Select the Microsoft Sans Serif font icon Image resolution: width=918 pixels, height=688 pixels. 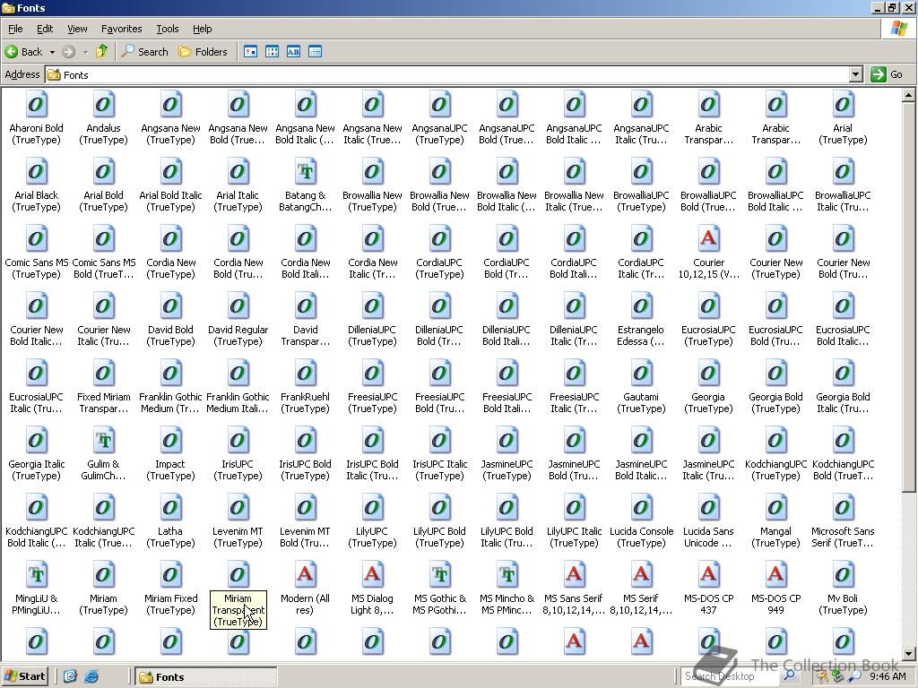pyautogui.click(x=843, y=509)
